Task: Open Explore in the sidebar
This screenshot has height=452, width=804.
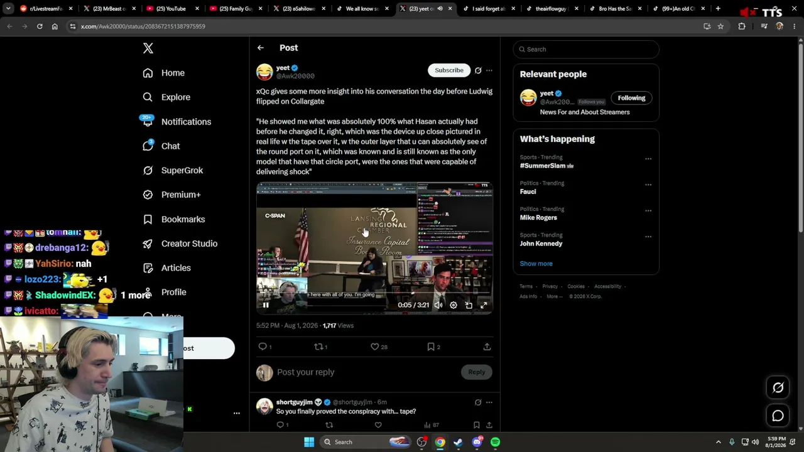Action: (166, 97)
